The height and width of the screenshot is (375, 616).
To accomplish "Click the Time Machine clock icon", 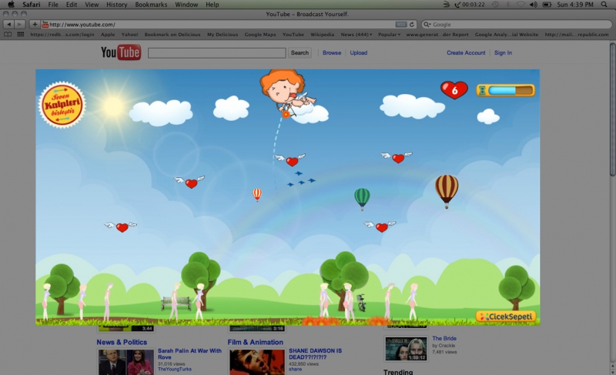I will [x=495, y=5].
